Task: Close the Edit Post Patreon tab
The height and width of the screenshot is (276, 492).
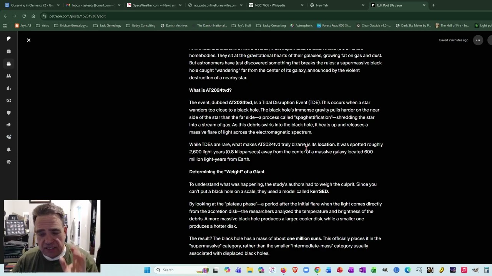Action: tap(424, 5)
